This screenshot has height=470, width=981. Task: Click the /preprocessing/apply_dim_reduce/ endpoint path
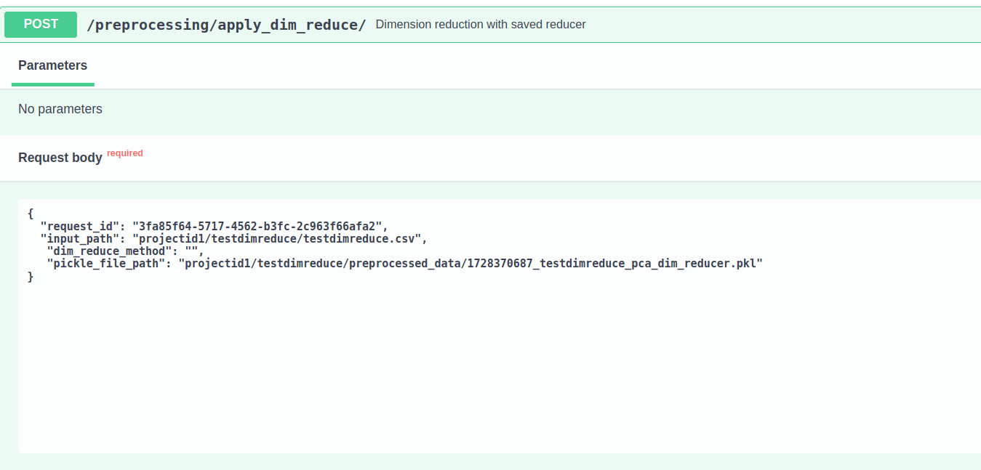coord(226,25)
